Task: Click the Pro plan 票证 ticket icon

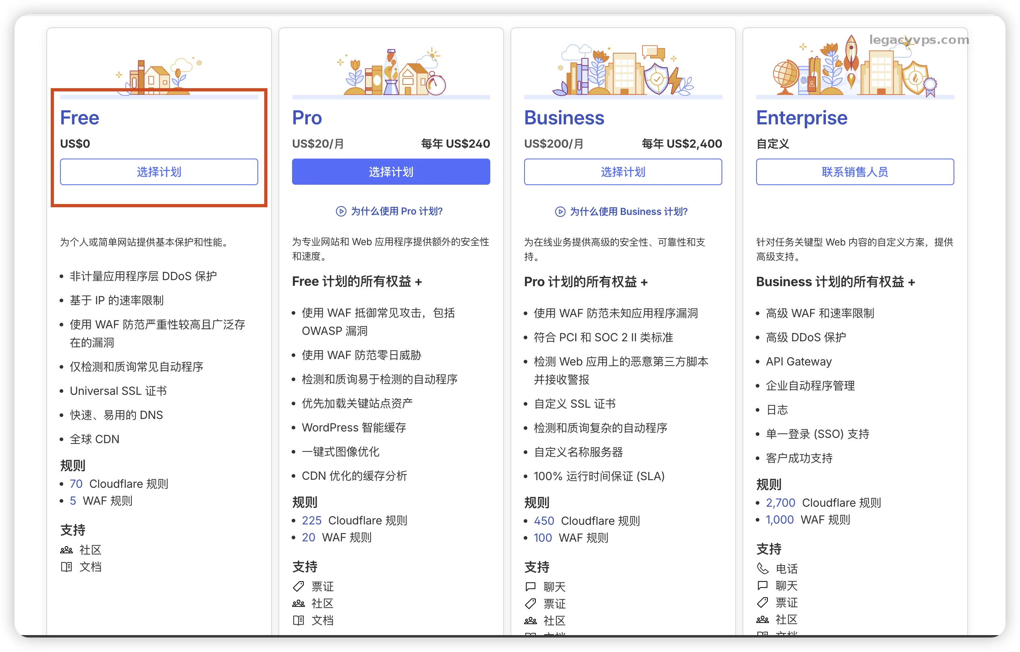Action: pyautogui.click(x=299, y=586)
